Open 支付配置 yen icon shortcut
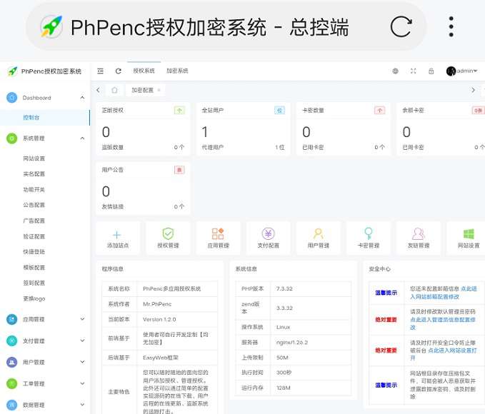Viewport: 485px width, 414px height. (268, 233)
